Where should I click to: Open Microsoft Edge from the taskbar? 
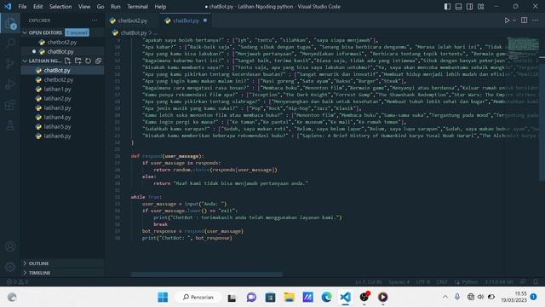326,298
